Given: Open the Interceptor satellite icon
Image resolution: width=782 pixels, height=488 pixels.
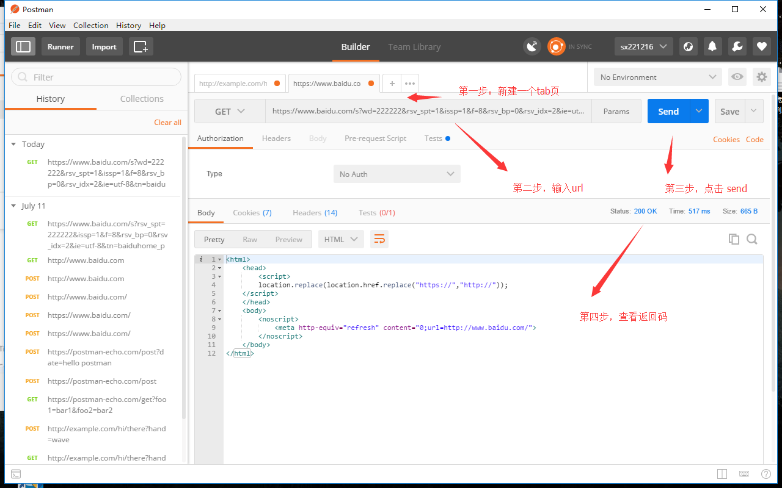Looking at the screenshot, I should [532, 46].
